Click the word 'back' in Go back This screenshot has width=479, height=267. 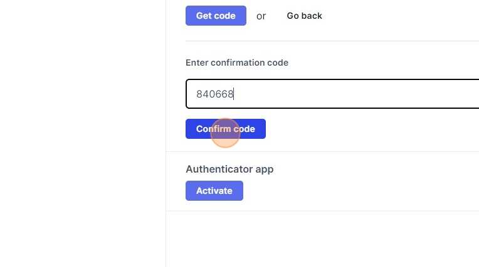(x=312, y=16)
